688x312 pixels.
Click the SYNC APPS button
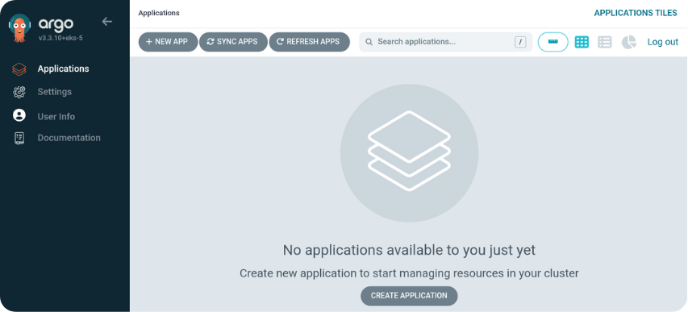(x=233, y=42)
